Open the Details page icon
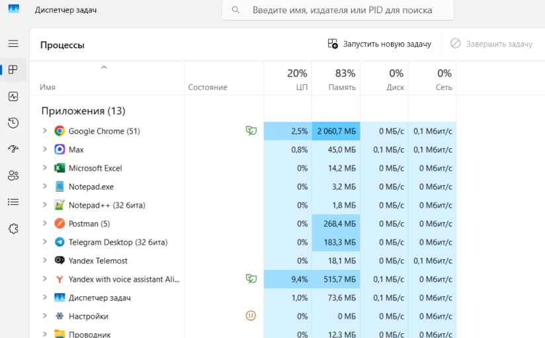This screenshot has height=338, width=545. coord(13,202)
